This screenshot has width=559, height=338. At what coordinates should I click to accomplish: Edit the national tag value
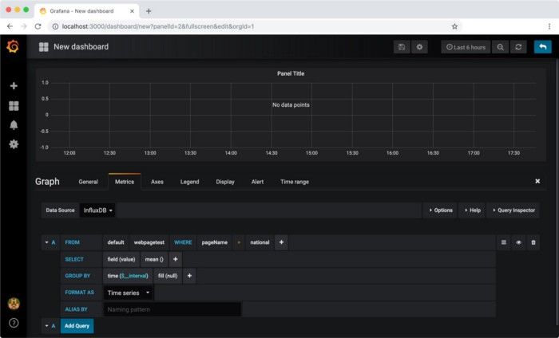[x=260, y=242]
